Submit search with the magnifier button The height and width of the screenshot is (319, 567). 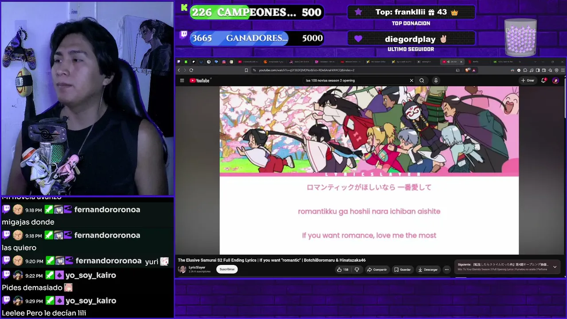pos(422,81)
